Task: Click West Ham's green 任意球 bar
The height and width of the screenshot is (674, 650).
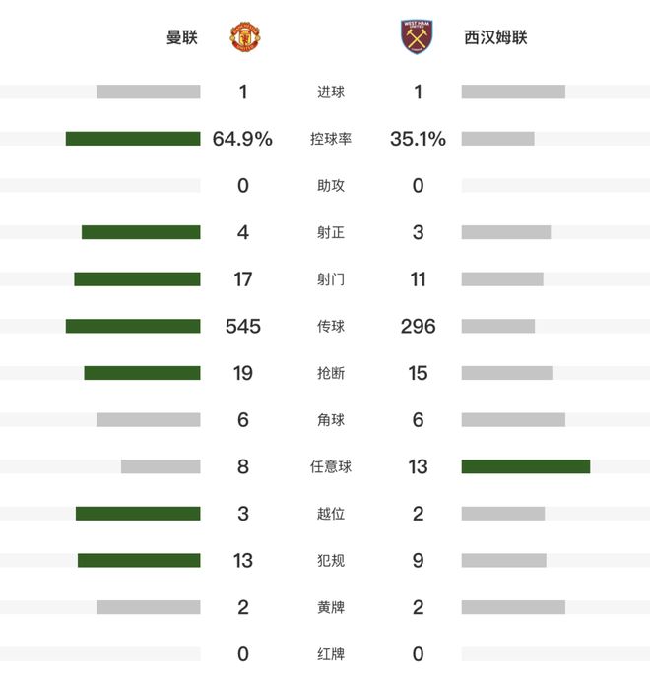Action: pos(526,466)
